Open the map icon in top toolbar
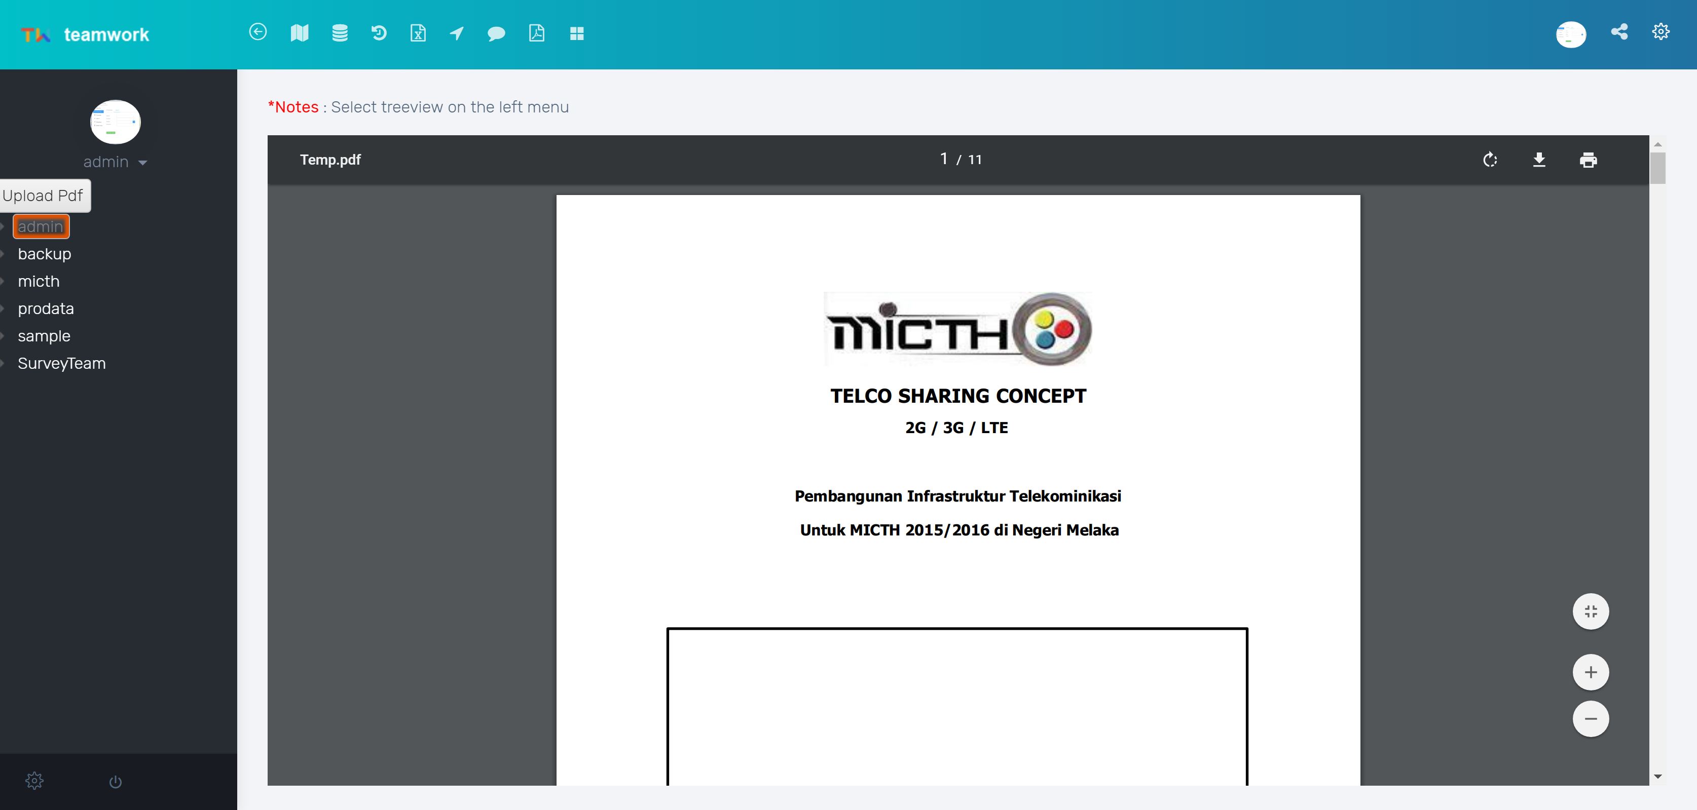 299,33
